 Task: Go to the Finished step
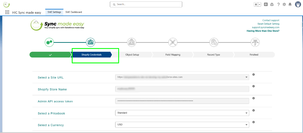(x=254, y=55)
